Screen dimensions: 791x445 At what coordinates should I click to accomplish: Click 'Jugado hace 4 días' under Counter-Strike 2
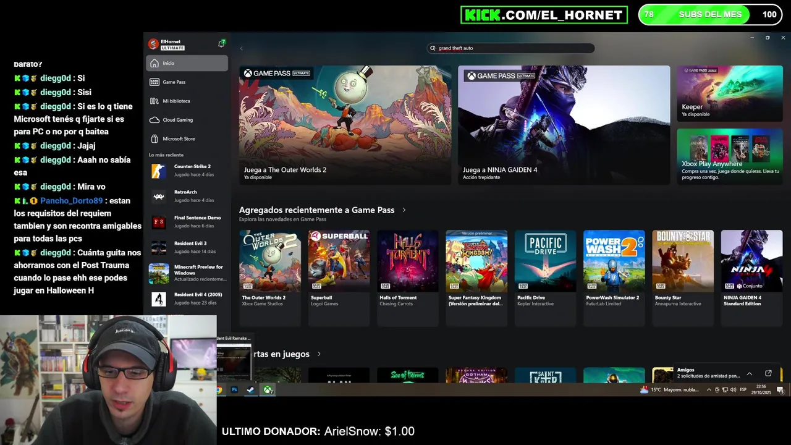194,175
